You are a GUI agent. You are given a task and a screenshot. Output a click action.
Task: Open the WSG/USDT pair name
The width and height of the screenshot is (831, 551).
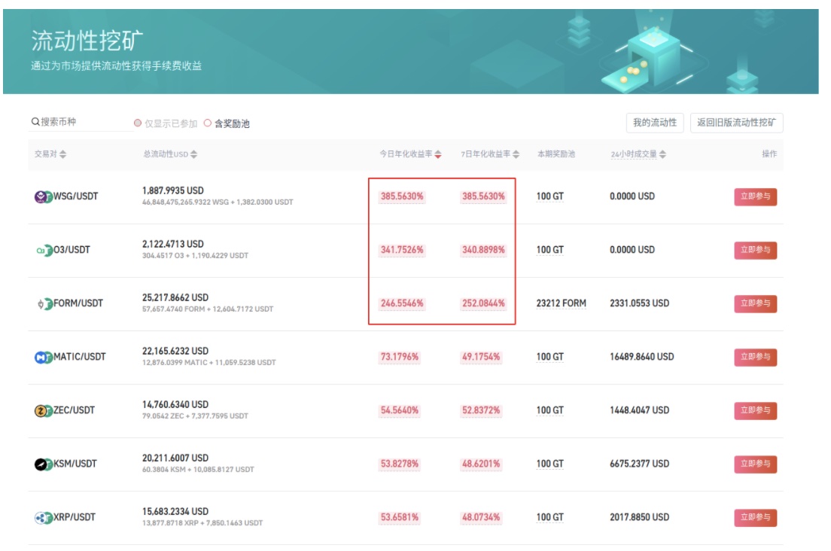tap(76, 196)
